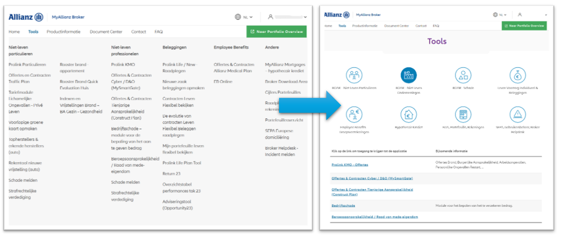Open 'Indexen en Vrijstellingen Brand' link
563x240 pixels.
(x=81, y=105)
